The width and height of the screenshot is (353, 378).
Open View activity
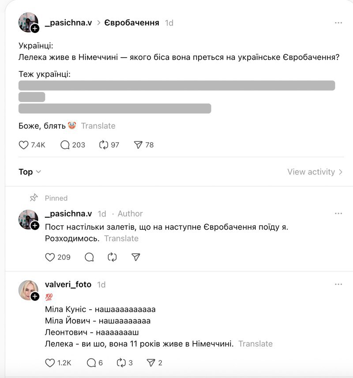315,172
